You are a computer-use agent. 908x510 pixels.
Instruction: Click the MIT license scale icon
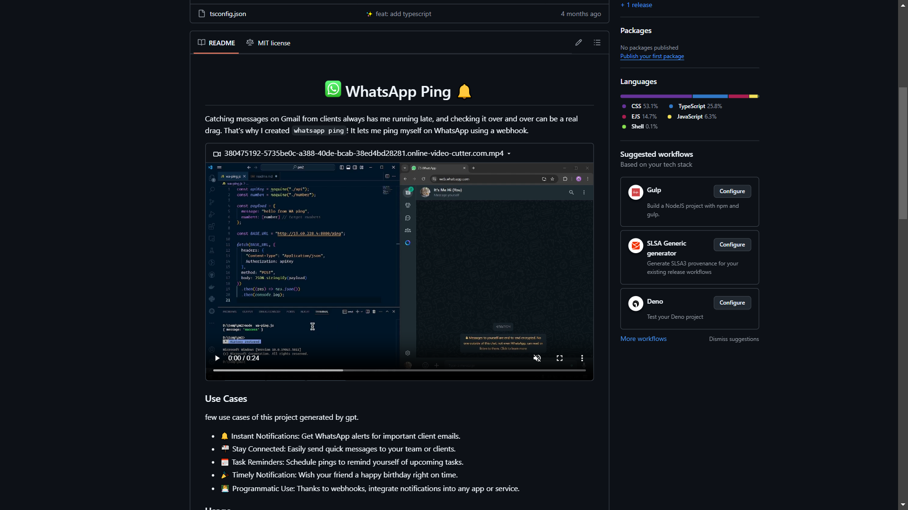coord(250,42)
